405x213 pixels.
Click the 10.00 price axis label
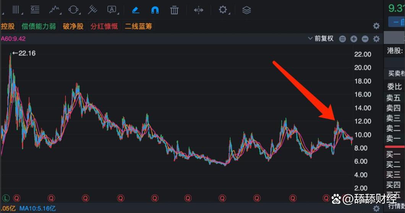pyautogui.click(x=363, y=135)
